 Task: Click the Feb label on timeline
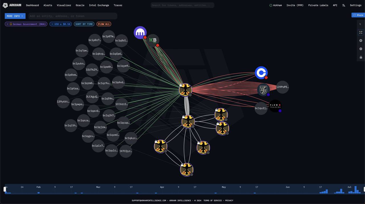pyautogui.click(x=38, y=187)
